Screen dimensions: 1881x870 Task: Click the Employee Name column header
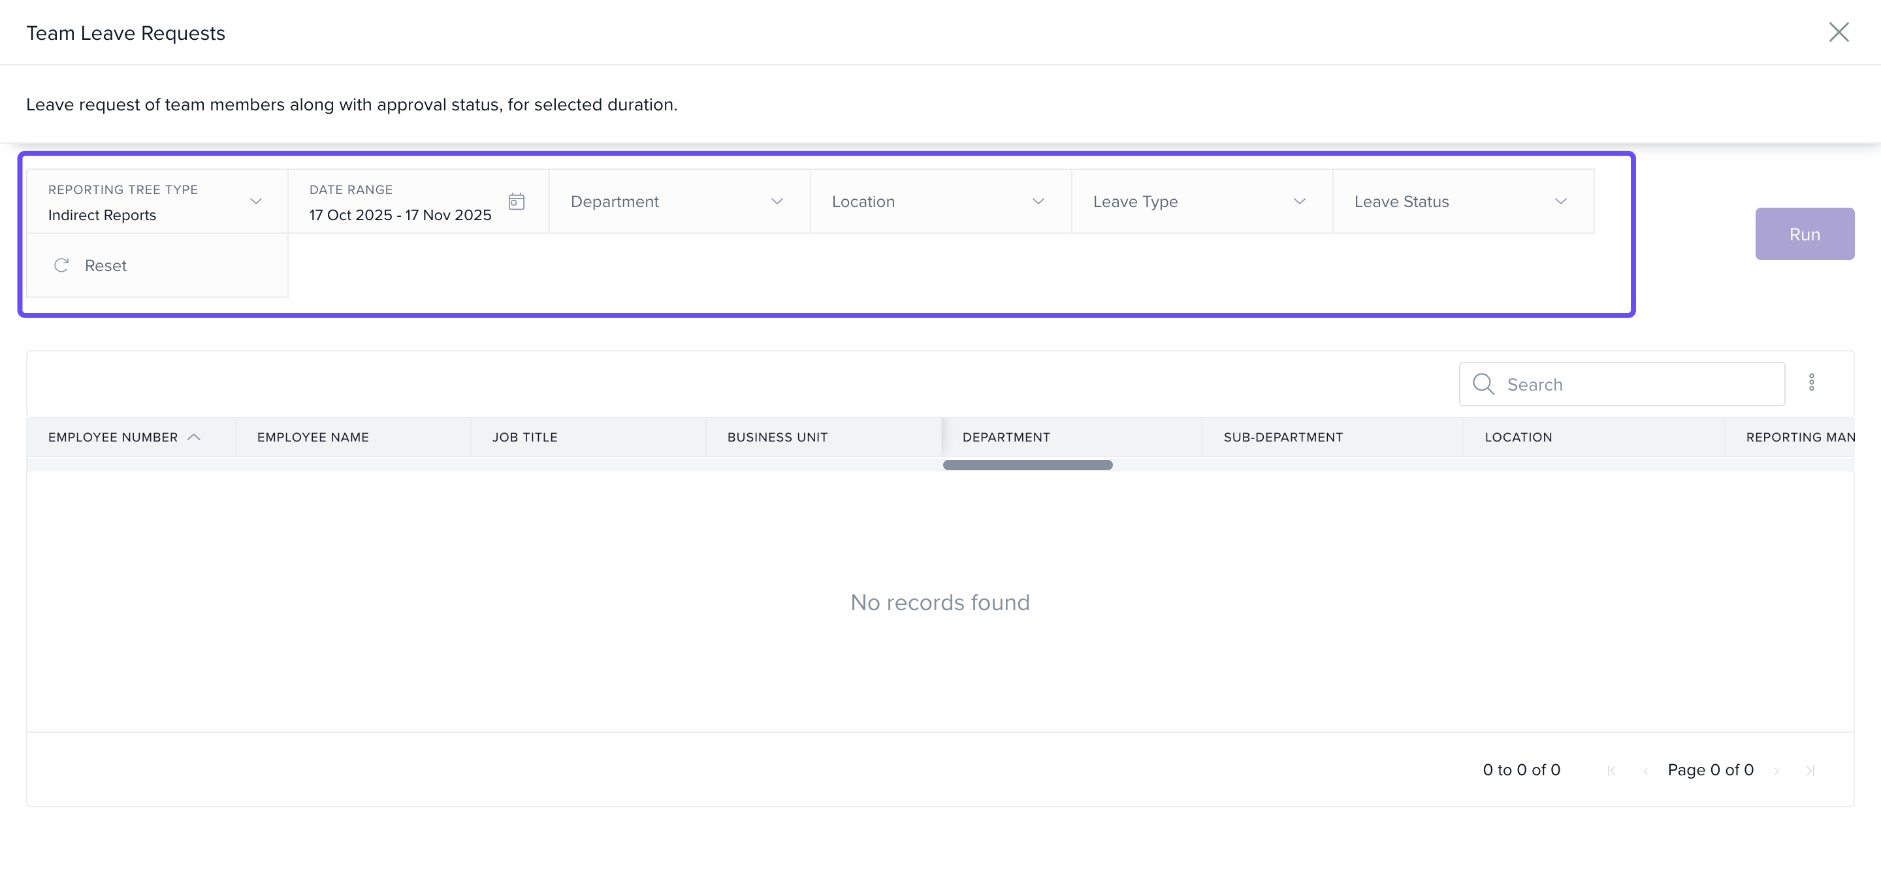point(313,437)
